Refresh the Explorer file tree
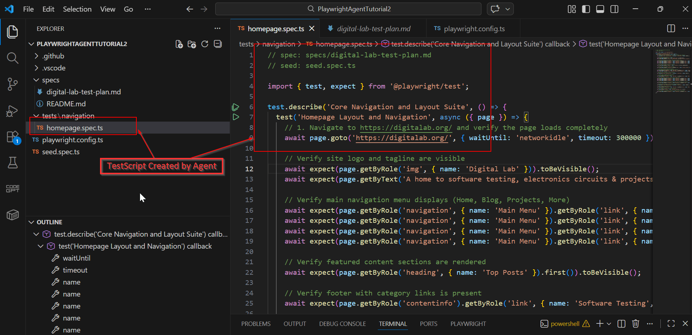Viewport: 692px width, 335px height. point(205,44)
